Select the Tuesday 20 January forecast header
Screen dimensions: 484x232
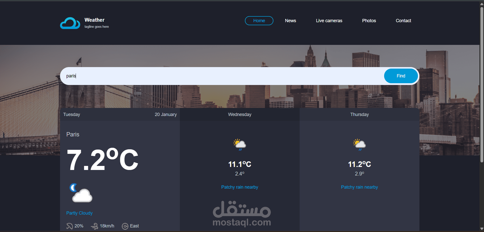click(x=120, y=114)
